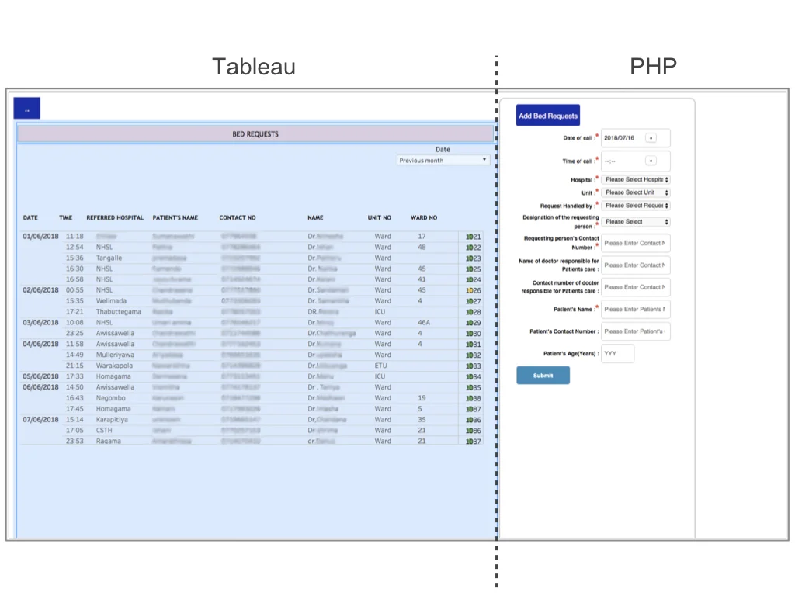This screenshot has width=795, height=596.
Task: Select date cell 03/06/2018
Action: click(40, 322)
